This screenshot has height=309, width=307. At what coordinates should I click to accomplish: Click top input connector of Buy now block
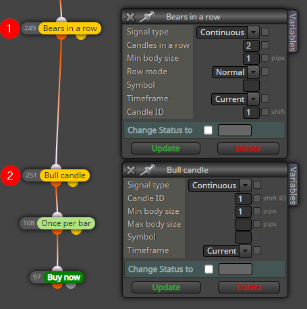pos(57,269)
